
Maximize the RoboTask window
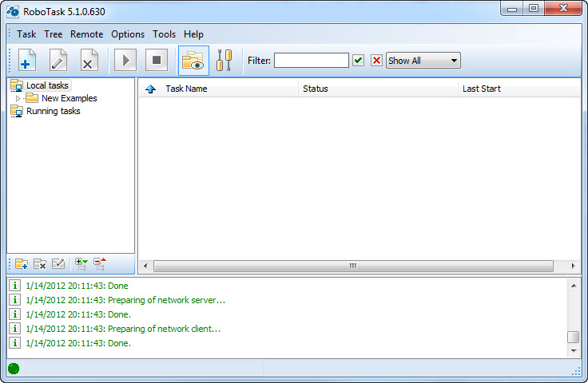[x=534, y=8]
